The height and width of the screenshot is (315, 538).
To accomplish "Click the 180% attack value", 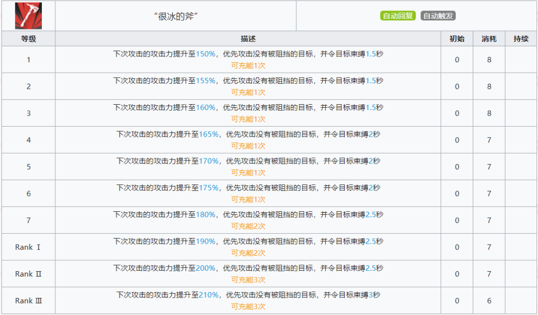I will coord(206,214).
